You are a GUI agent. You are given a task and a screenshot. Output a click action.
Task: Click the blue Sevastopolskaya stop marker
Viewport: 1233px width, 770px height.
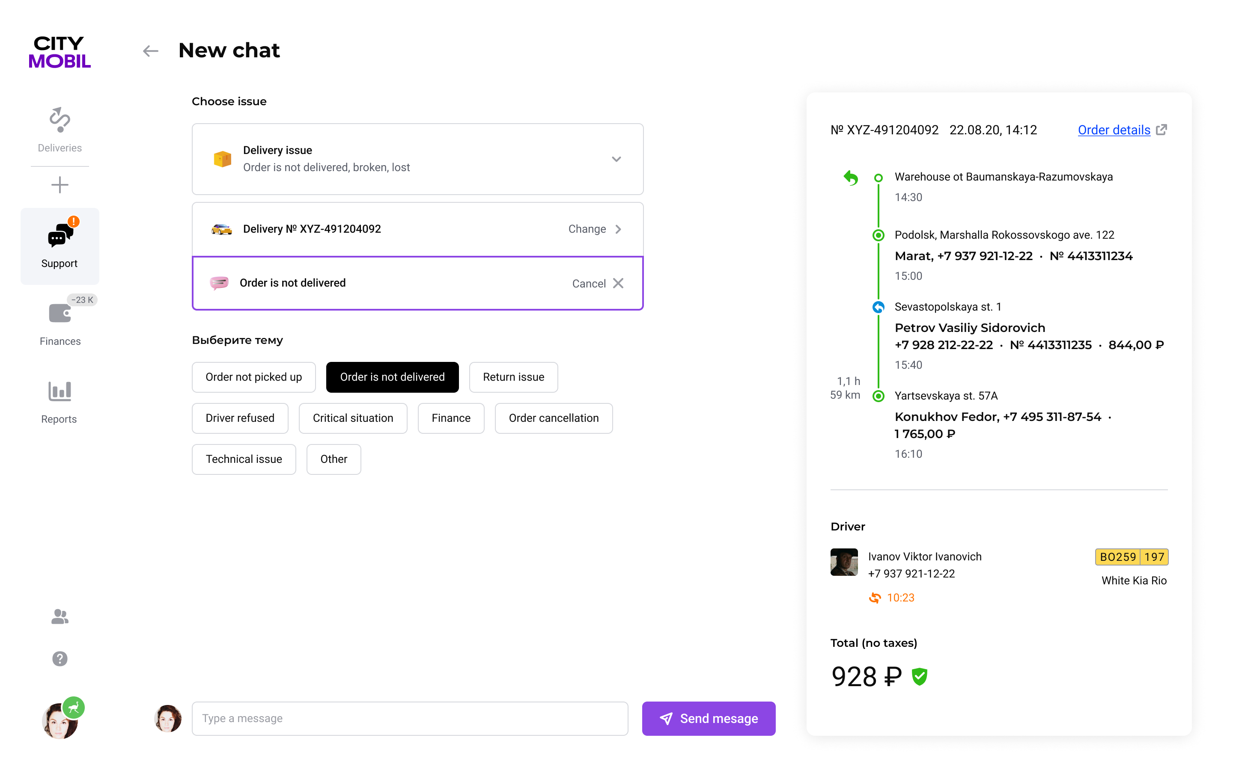coord(879,307)
